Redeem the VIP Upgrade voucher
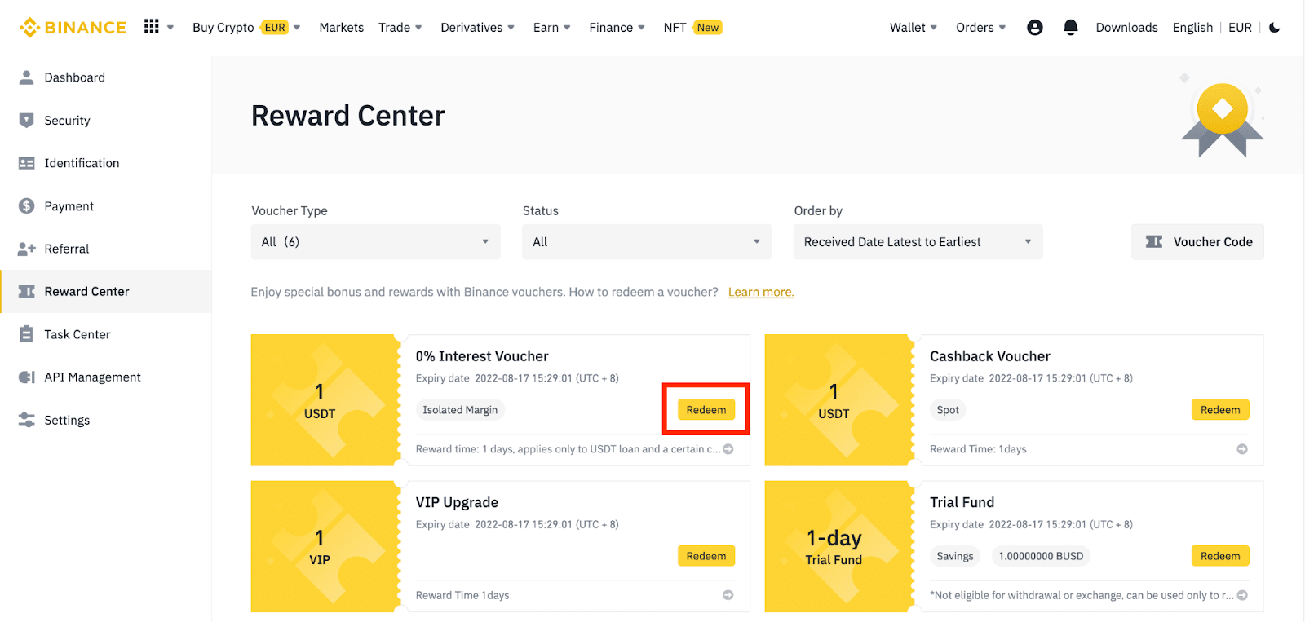Image resolution: width=1305 pixels, height=622 pixels. pyautogui.click(x=706, y=556)
